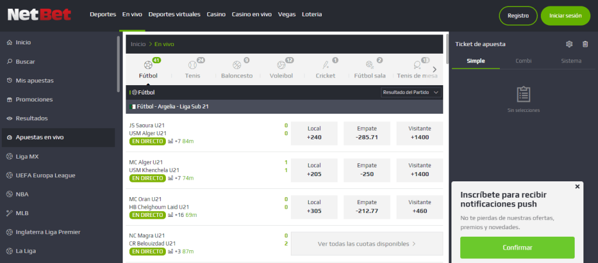
Task: Open Apuestas en vivo in sidebar
Action: (x=58, y=138)
